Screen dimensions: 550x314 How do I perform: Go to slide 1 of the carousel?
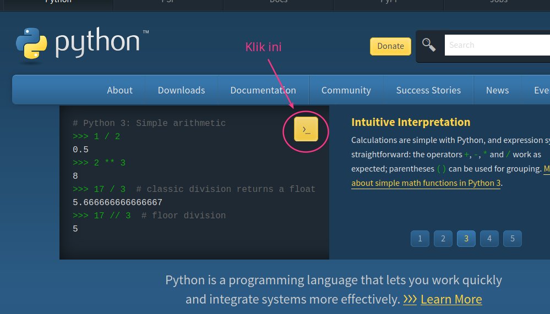(420, 239)
